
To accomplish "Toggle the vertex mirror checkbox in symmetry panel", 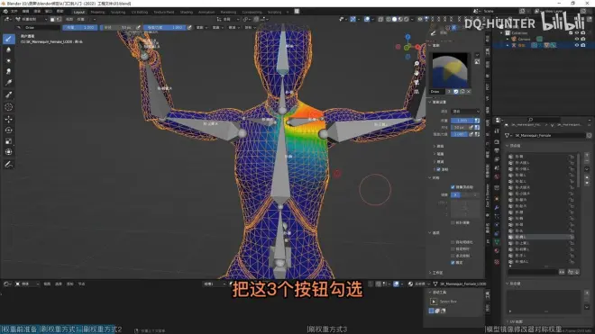I will (x=453, y=187).
